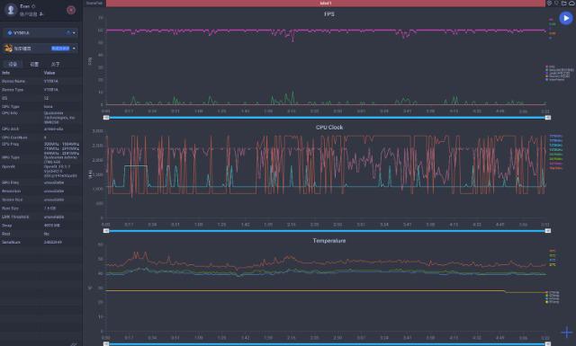Image resolution: width=576 pixels, height=346 pixels.
Task: Click the FPS chart left range handle
Action: point(106,118)
